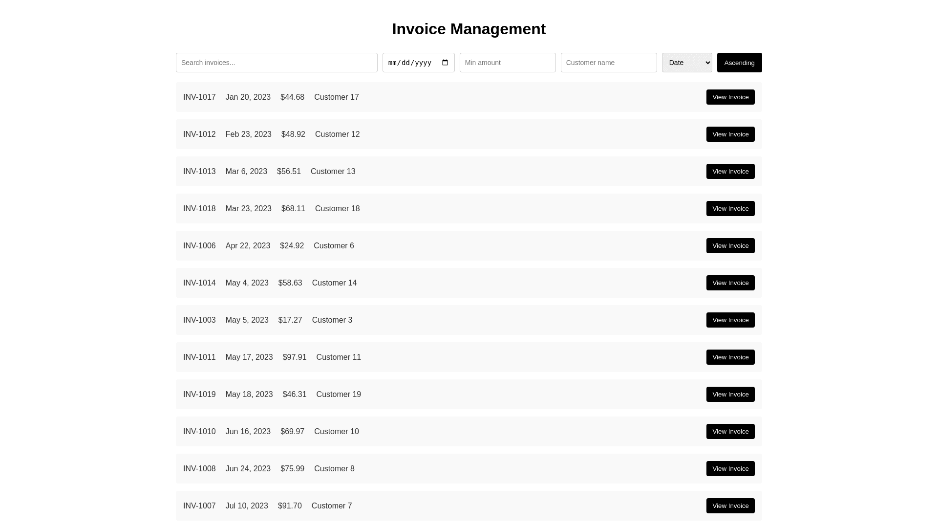
Task: View the $69.97 invoice INV-1010
Action: click(730, 432)
